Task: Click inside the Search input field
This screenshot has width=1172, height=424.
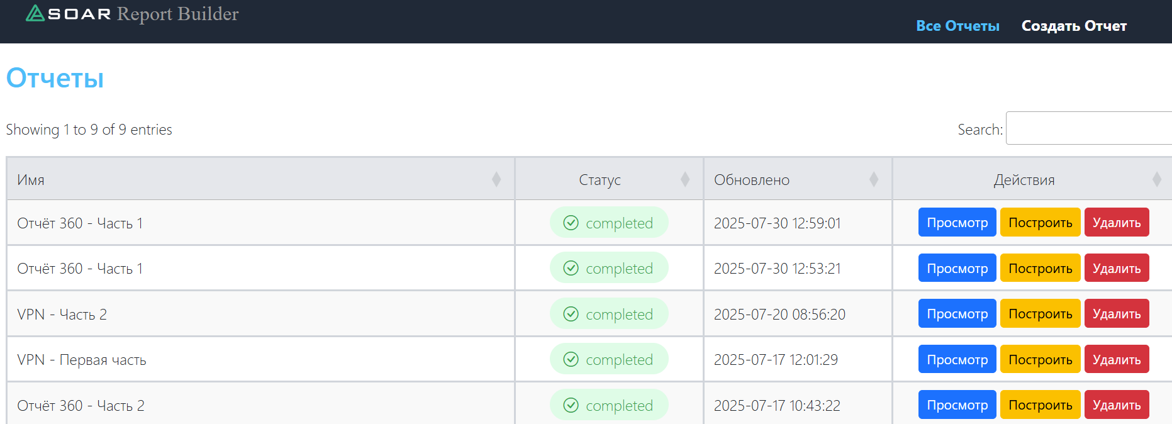Action: coord(1088,128)
